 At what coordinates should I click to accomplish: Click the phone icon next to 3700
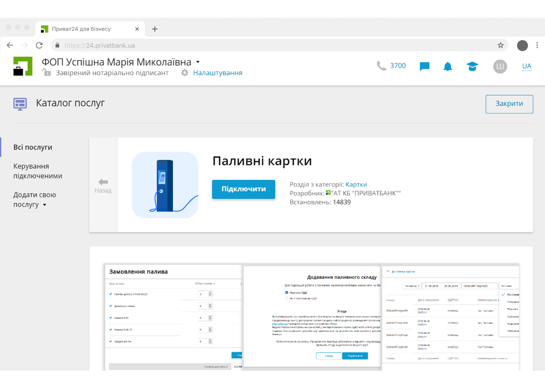point(381,66)
